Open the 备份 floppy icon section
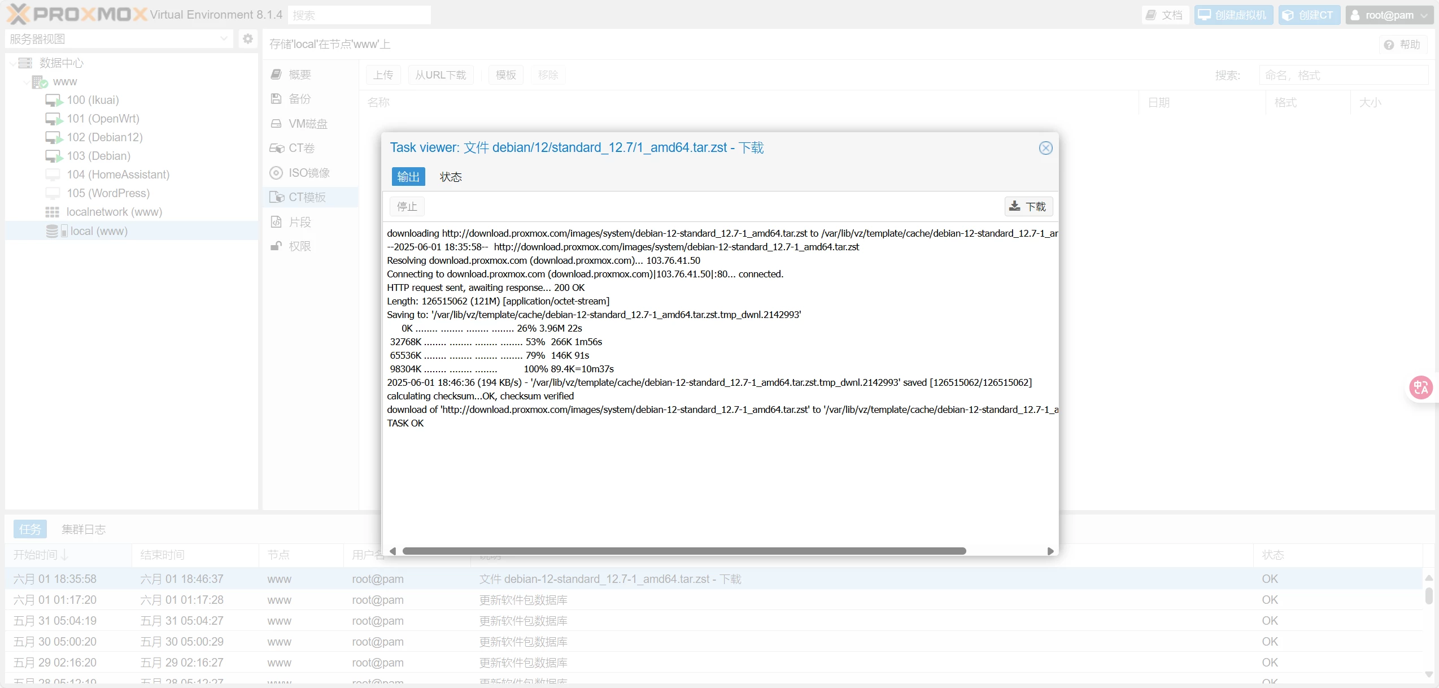Viewport: 1439px width, 688px height. tap(276, 99)
